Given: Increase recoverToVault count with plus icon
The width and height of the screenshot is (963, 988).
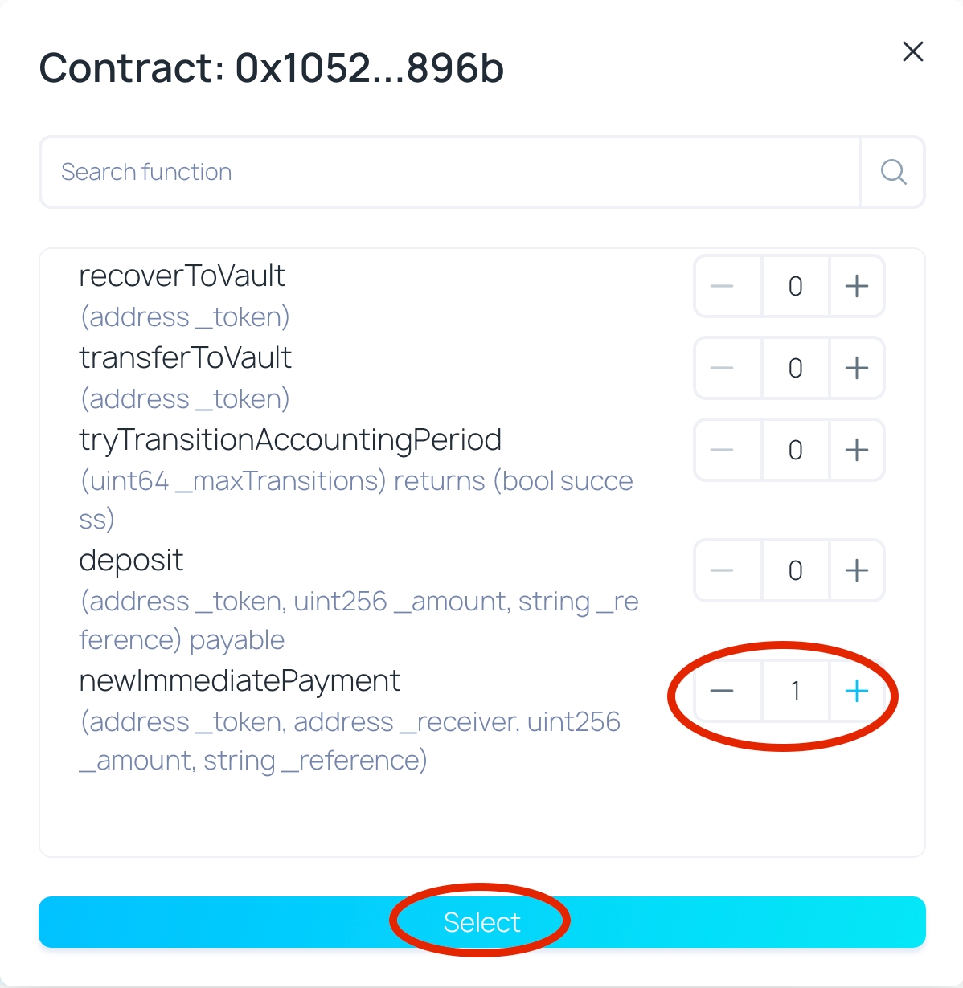Looking at the screenshot, I should 857,286.
